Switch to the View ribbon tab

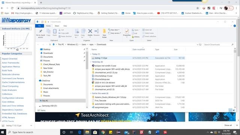[x=65, y=26]
